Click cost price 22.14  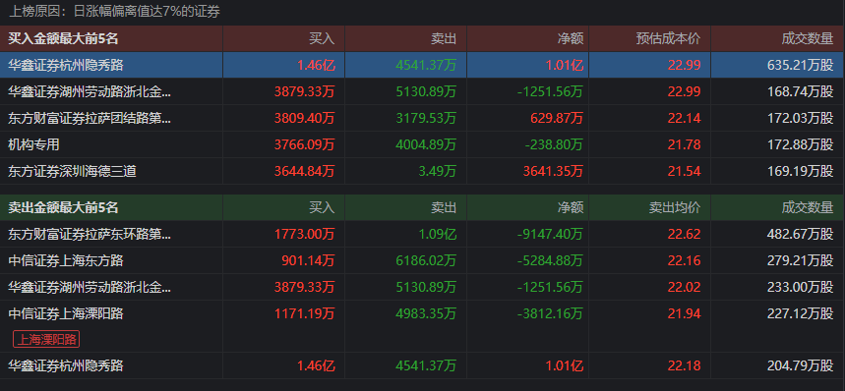click(x=685, y=118)
